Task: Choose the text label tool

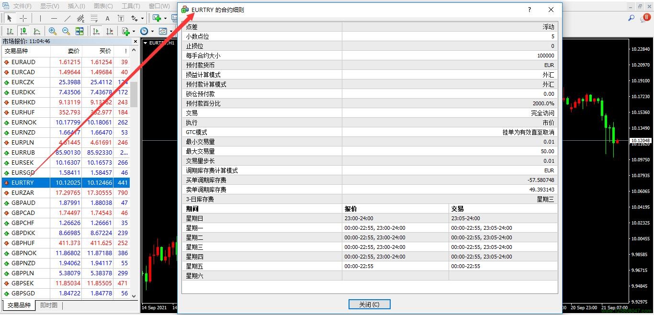Action: pos(121,18)
